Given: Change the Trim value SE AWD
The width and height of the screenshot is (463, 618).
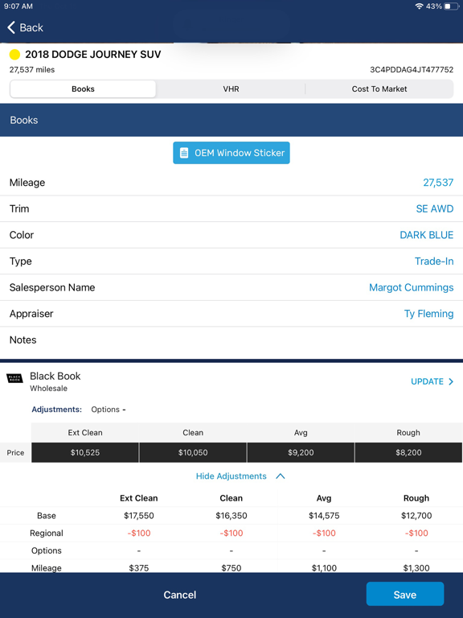Looking at the screenshot, I should click(435, 208).
